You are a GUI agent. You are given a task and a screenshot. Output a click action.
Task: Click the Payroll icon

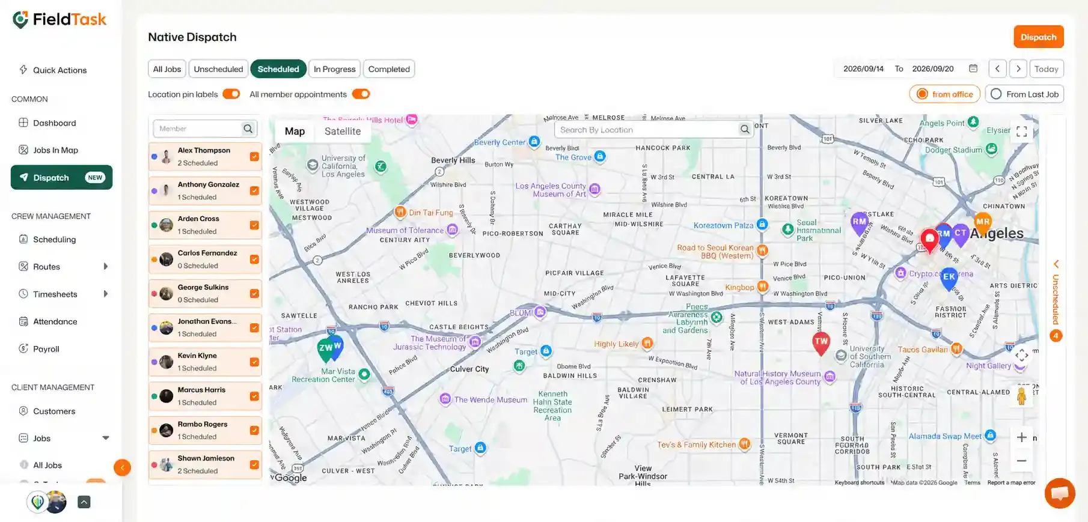tap(23, 348)
